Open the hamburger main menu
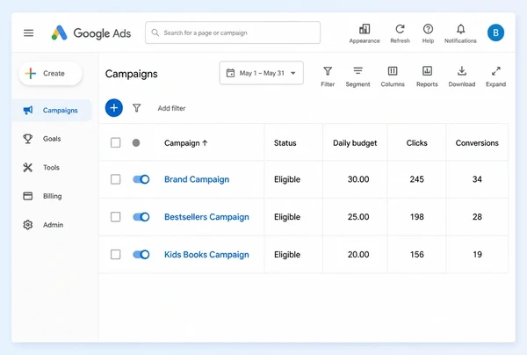527x355 pixels. pos(29,33)
